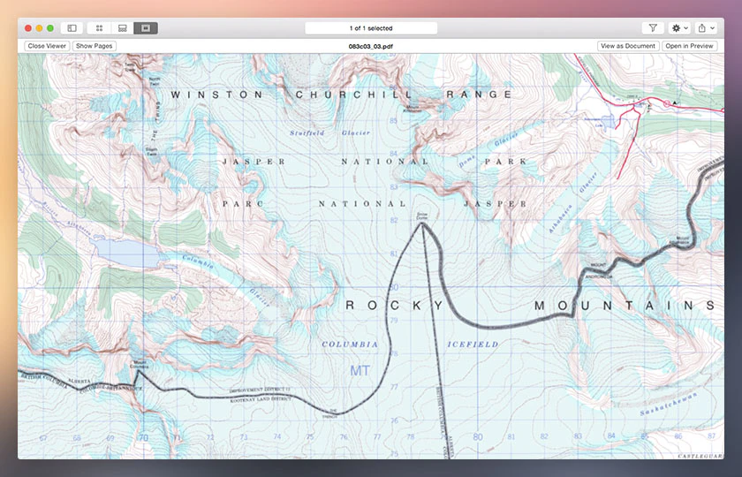Switch to filmstrip view mode

[123, 28]
